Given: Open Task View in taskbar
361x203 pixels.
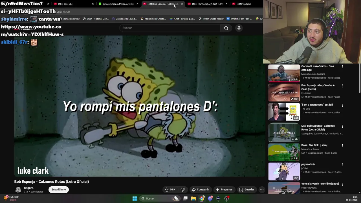Looking at the screenshot, I should point(185,198).
